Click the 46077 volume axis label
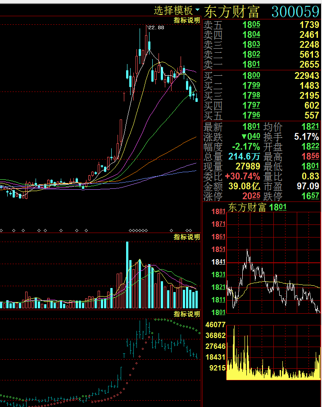Viewport: 322px width, 407px height. (215, 325)
